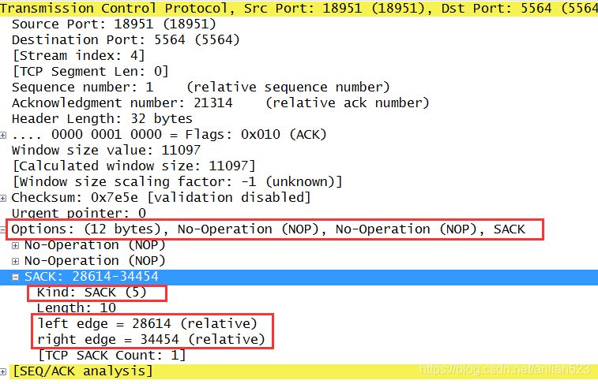The image size is (598, 384).
Task: Expand the [SEQ/ACK analysis] section
Action: (2, 372)
